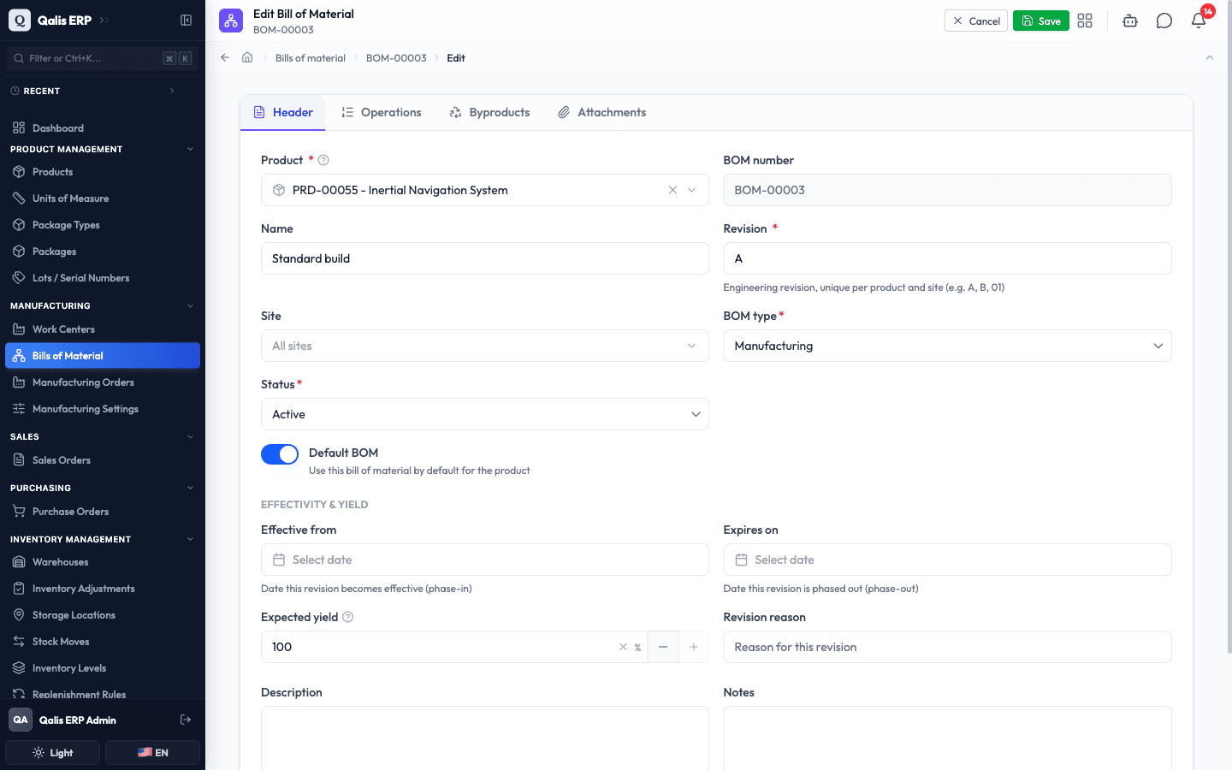Image resolution: width=1232 pixels, height=770 pixels.
Task: Show help for Product field
Action: (x=323, y=160)
